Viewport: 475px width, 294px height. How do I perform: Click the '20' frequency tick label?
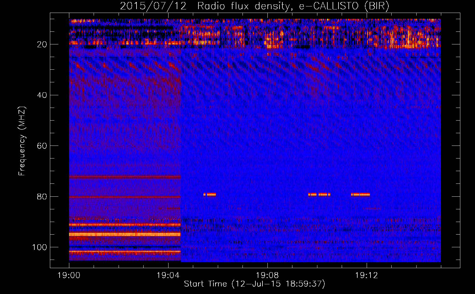(42, 44)
